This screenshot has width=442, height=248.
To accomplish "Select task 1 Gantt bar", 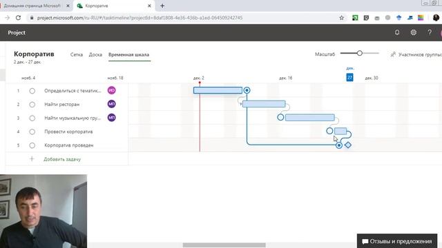I will pyautogui.click(x=218, y=90).
